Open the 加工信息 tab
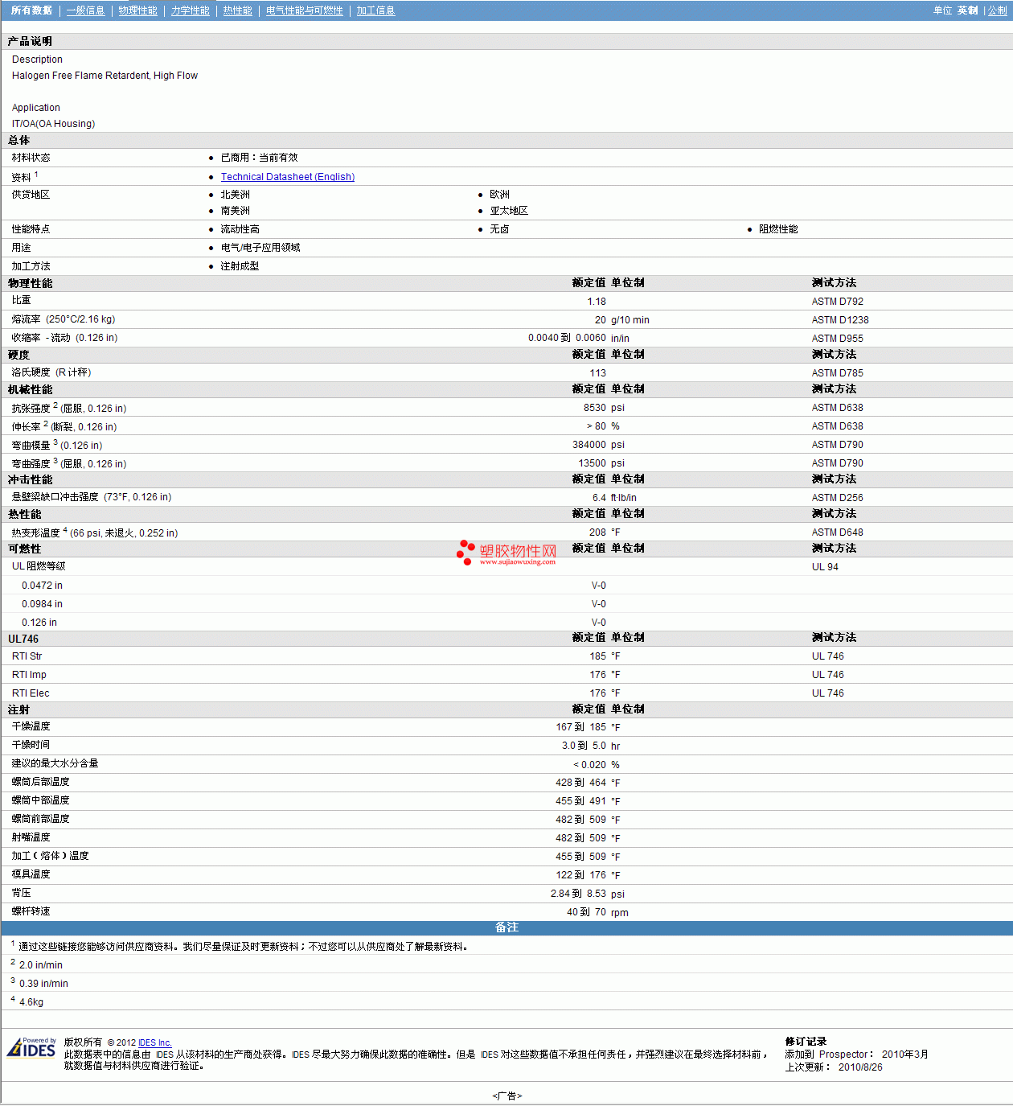The image size is (1013, 1106). (x=375, y=10)
